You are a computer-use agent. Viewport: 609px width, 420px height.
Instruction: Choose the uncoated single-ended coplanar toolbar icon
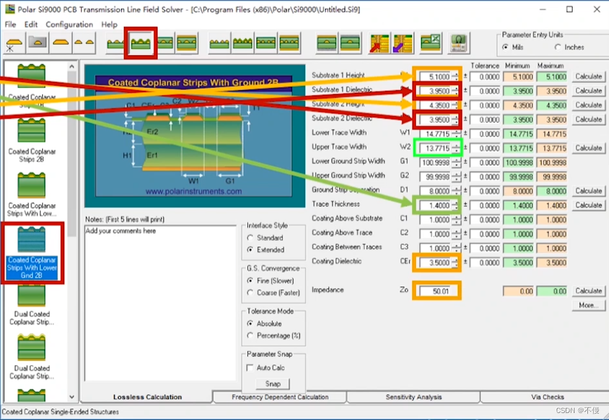click(x=115, y=43)
